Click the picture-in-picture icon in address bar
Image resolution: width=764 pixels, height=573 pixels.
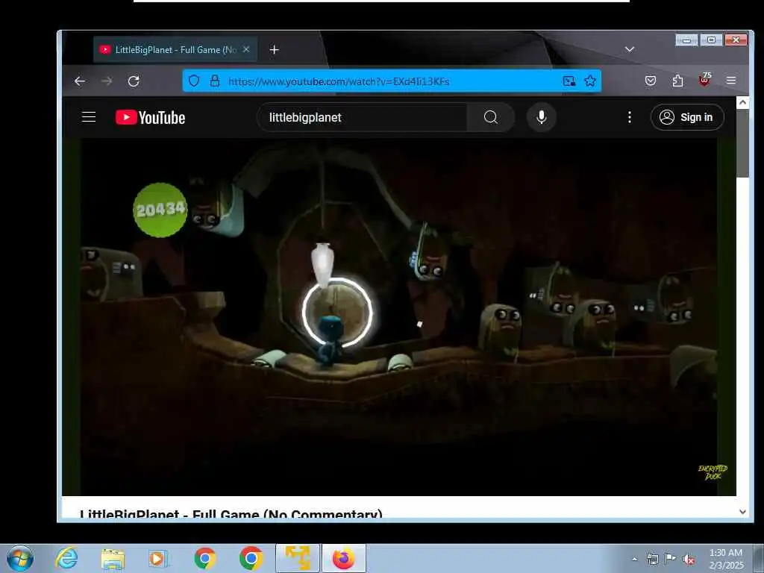(x=569, y=81)
